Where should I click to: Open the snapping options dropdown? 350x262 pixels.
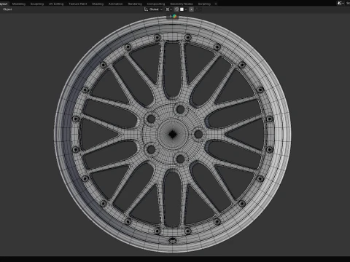pyautogui.click(x=184, y=9)
